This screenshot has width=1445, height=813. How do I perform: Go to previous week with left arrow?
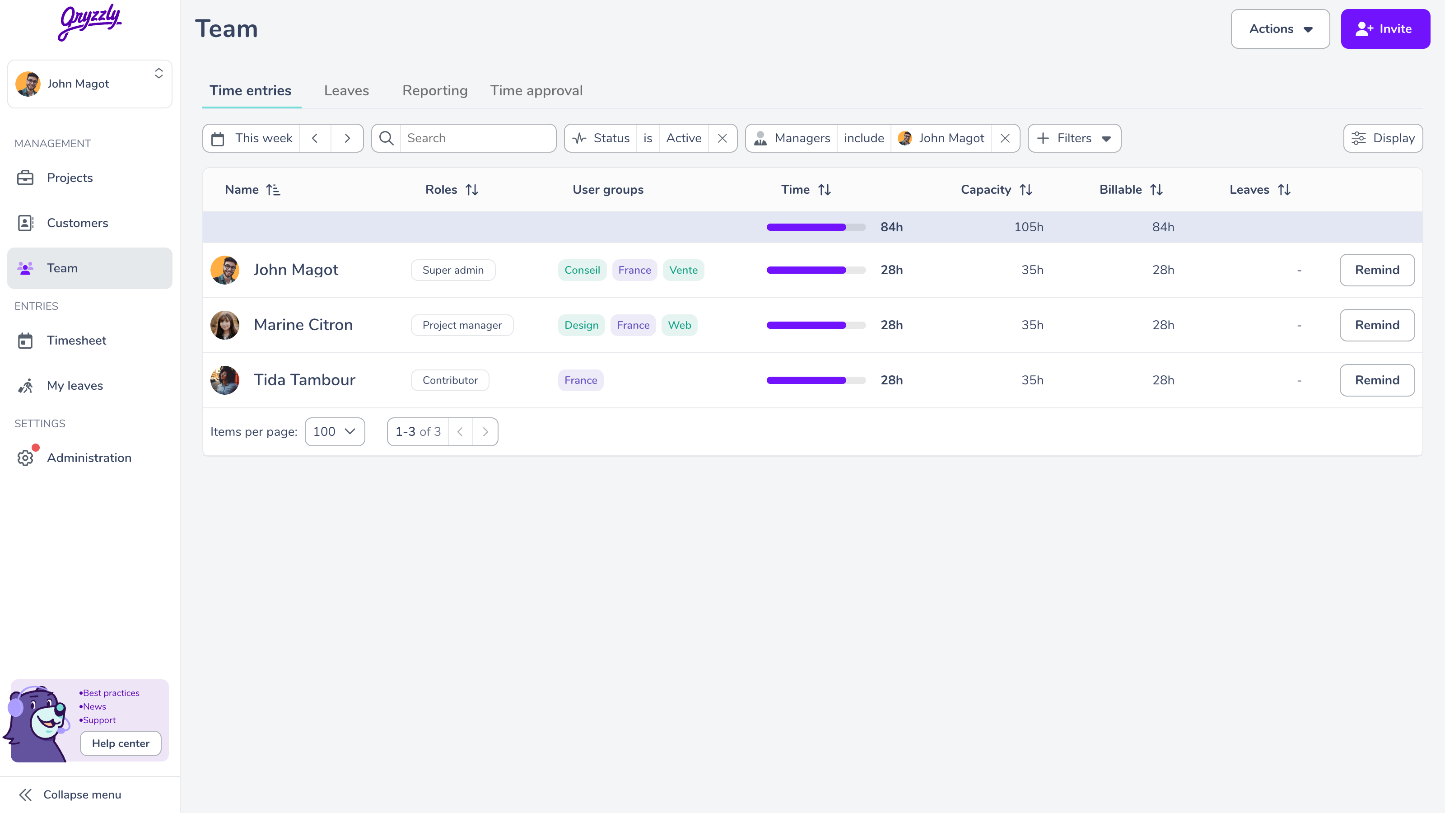point(315,138)
